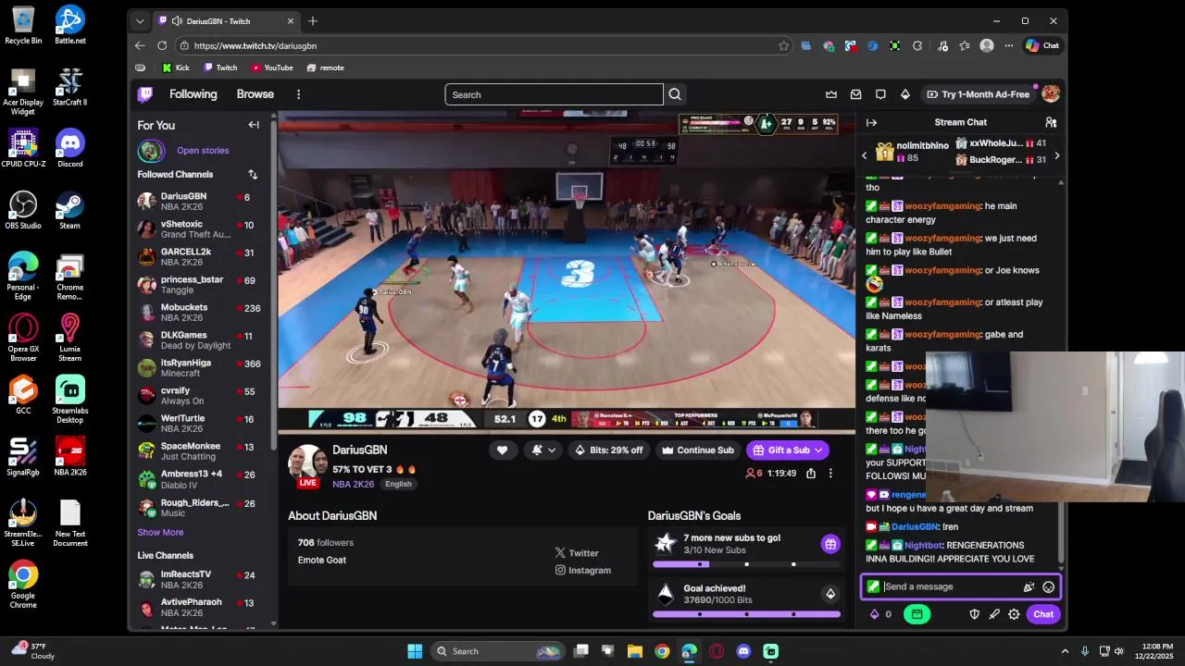The image size is (1185, 666).
Task: Click the Twitch search magnifier button
Action: 675,94
